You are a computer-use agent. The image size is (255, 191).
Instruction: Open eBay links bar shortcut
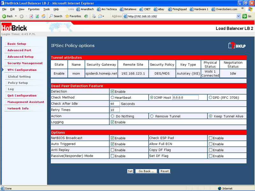point(159,9)
